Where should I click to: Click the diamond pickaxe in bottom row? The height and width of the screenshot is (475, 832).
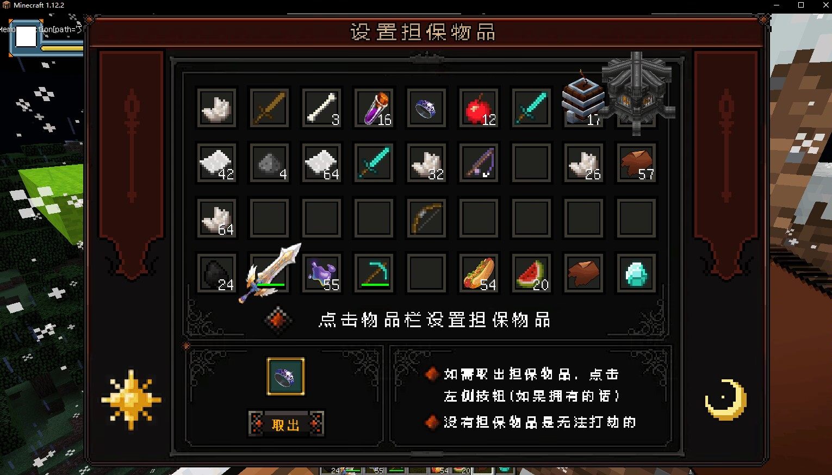point(374,273)
